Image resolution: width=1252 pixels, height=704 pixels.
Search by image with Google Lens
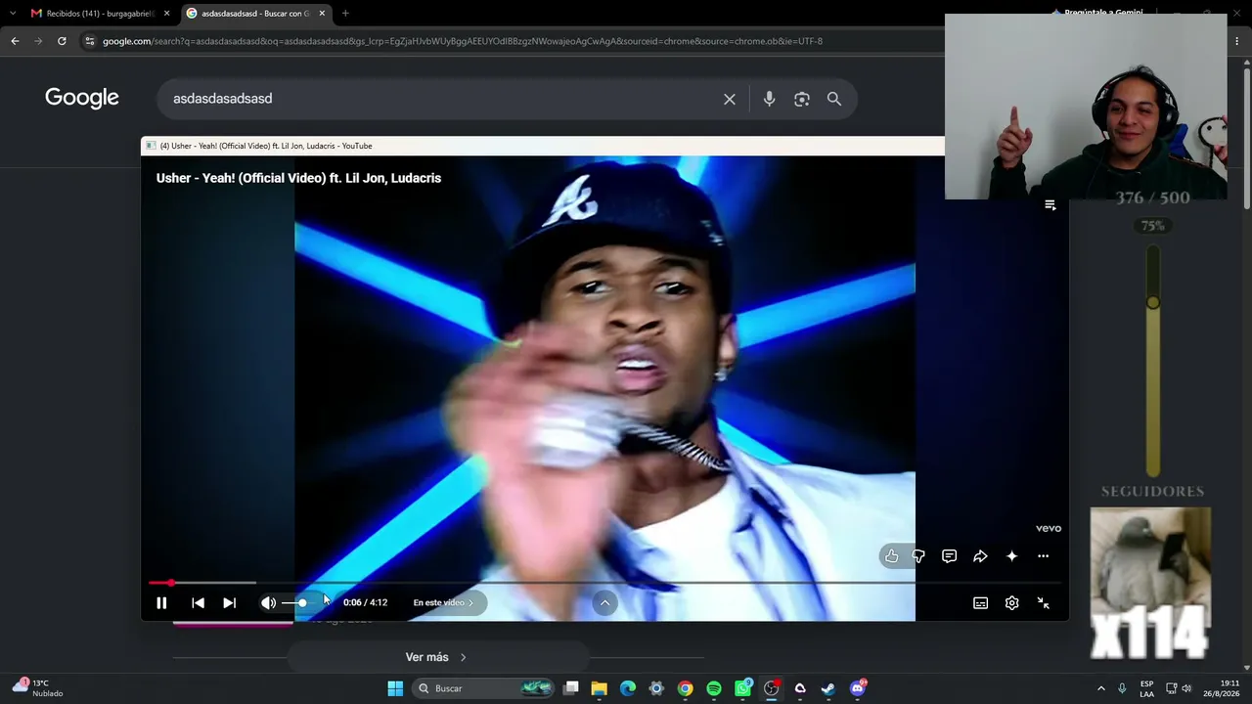[802, 99]
